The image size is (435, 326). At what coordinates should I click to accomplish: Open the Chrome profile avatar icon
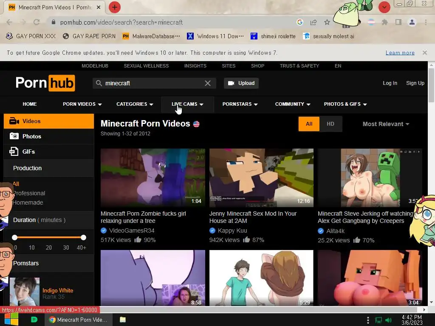click(412, 22)
